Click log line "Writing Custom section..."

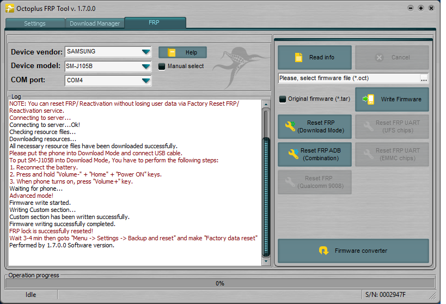(x=42, y=210)
